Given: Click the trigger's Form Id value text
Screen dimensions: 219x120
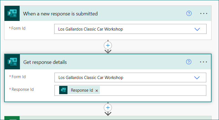Looking at the screenshot, I should point(90,29).
